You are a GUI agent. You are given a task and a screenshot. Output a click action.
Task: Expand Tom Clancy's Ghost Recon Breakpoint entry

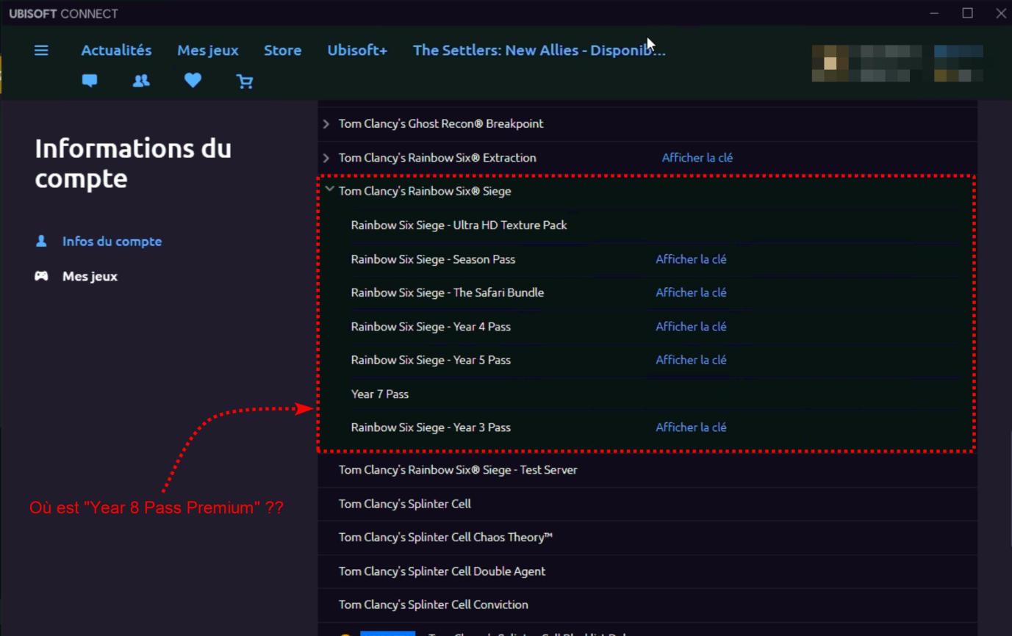pyautogui.click(x=326, y=123)
